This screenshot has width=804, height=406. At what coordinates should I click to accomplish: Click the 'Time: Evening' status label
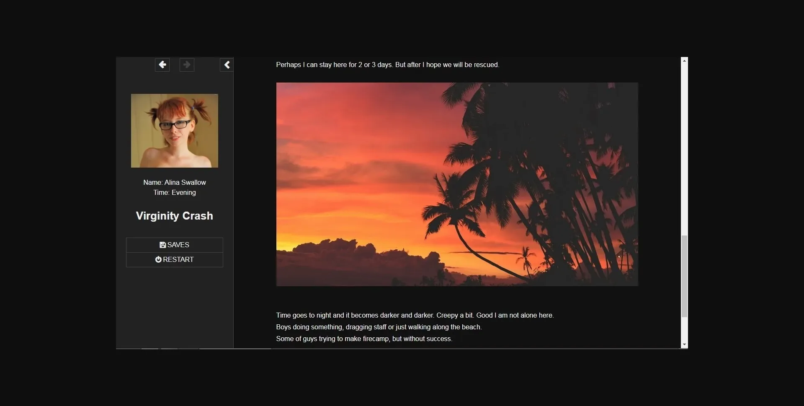(x=175, y=193)
